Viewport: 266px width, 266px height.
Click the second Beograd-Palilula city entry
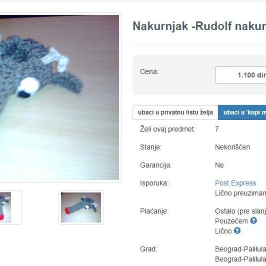[241, 259]
